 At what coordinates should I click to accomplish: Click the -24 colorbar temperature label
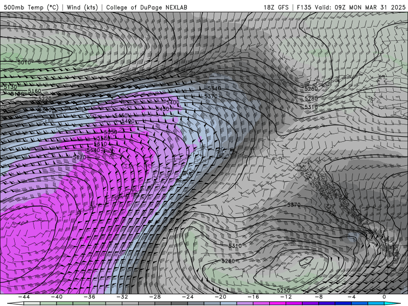tap(188, 297)
